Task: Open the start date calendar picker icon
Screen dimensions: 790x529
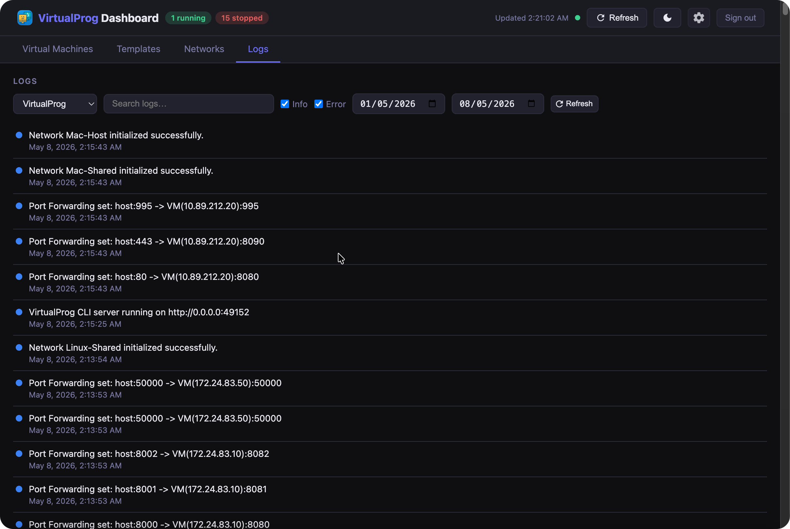Action: pos(432,104)
